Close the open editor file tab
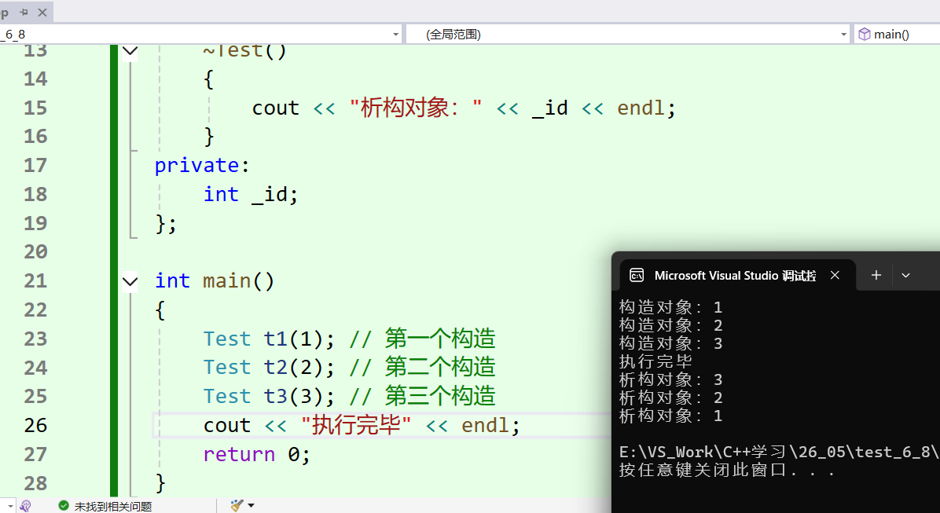 pyautogui.click(x=42, y=13)
